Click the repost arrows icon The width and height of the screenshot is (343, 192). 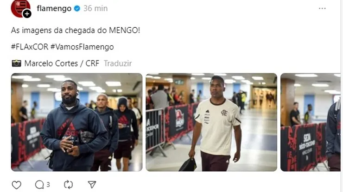coord(68,185)
